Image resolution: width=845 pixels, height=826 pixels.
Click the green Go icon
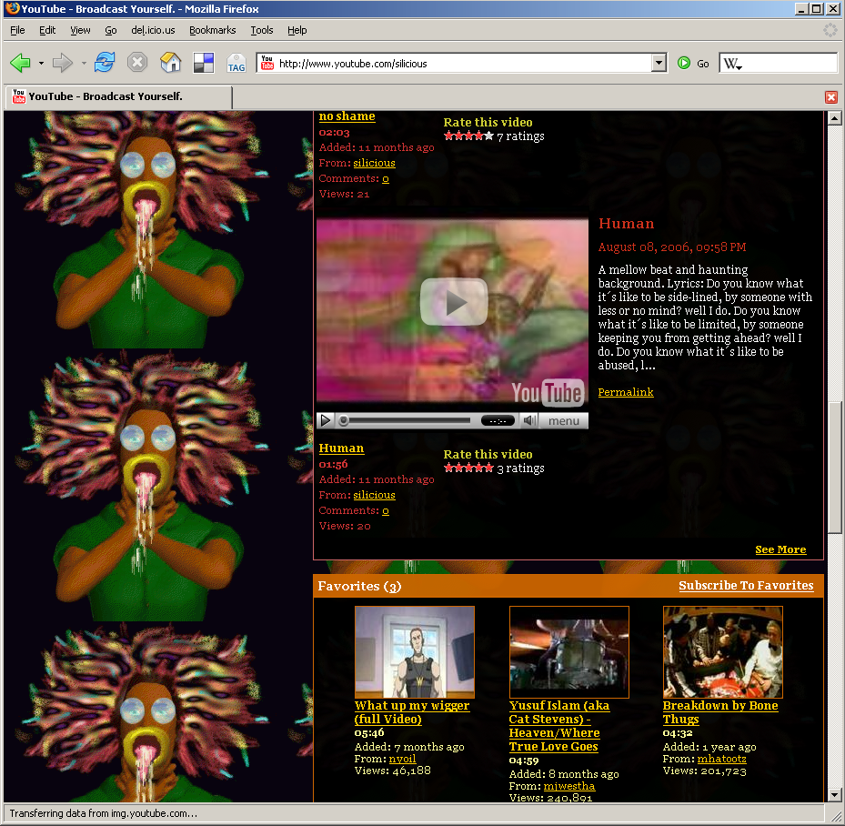coord(684,63)
